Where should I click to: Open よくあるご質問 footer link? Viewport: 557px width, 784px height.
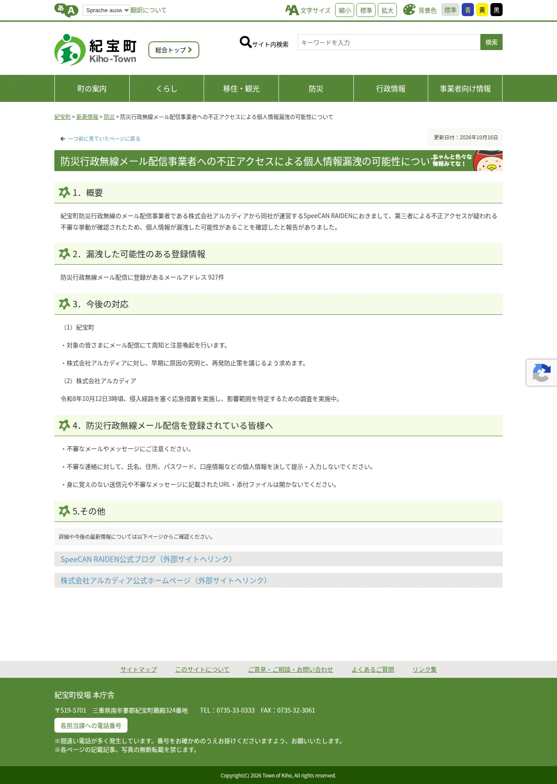[373, 670]
